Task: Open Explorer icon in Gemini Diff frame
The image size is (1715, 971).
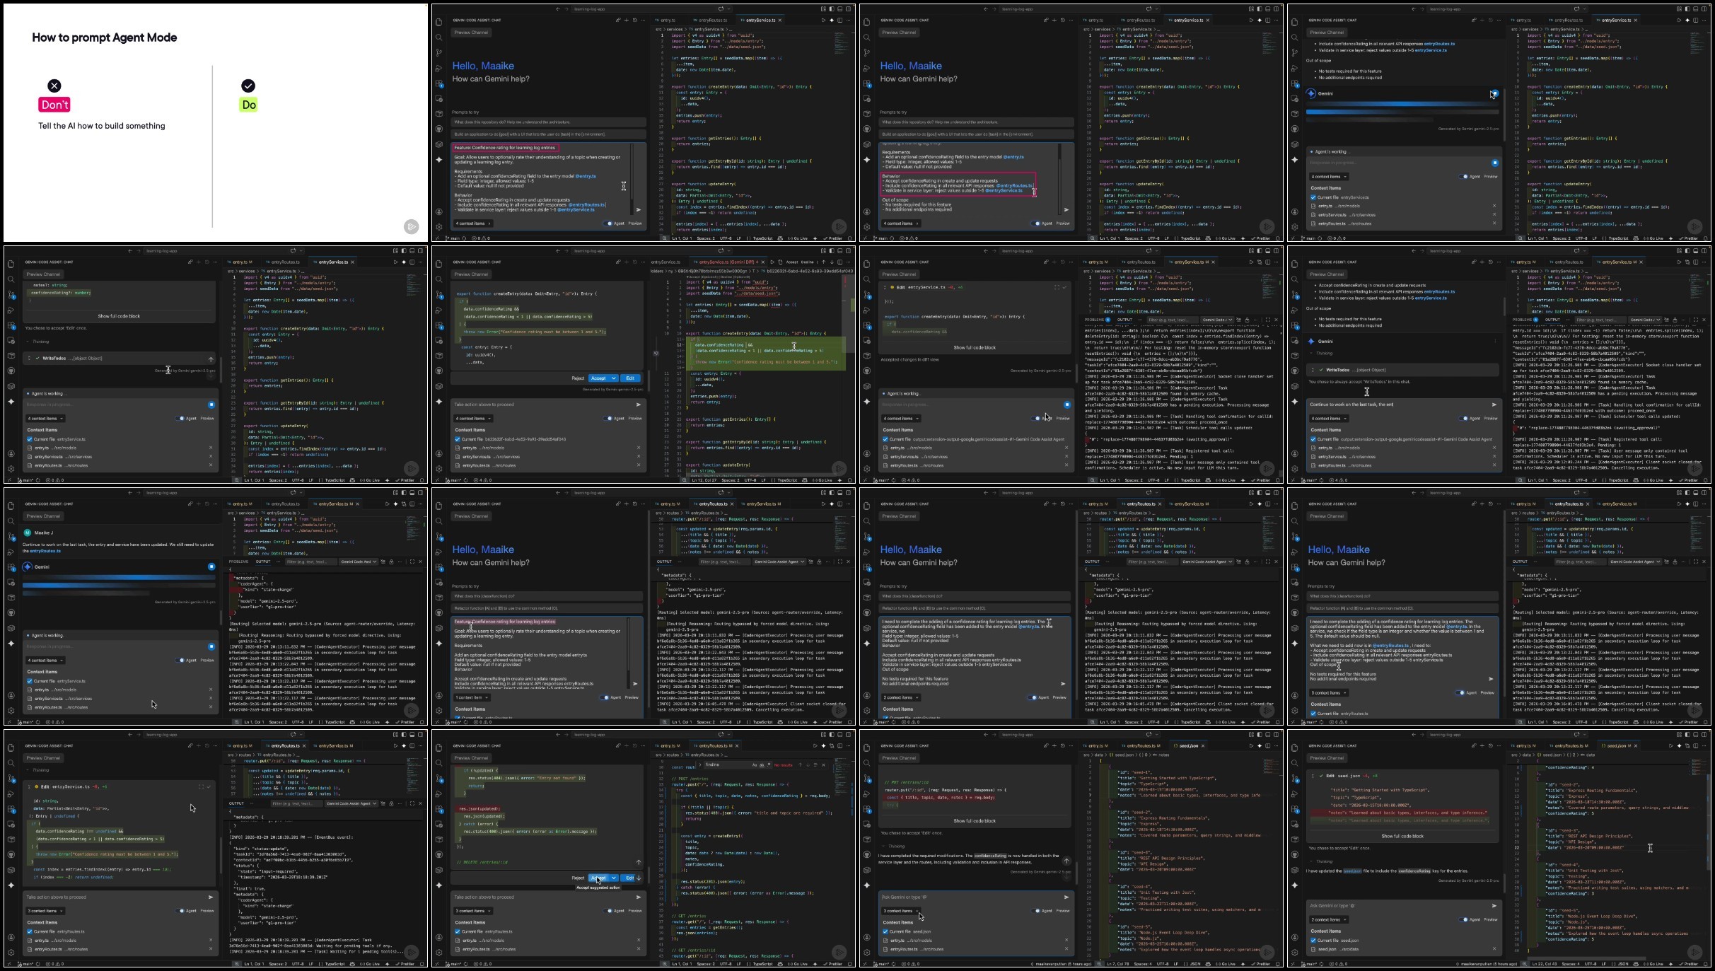Action: click(439, 264)
